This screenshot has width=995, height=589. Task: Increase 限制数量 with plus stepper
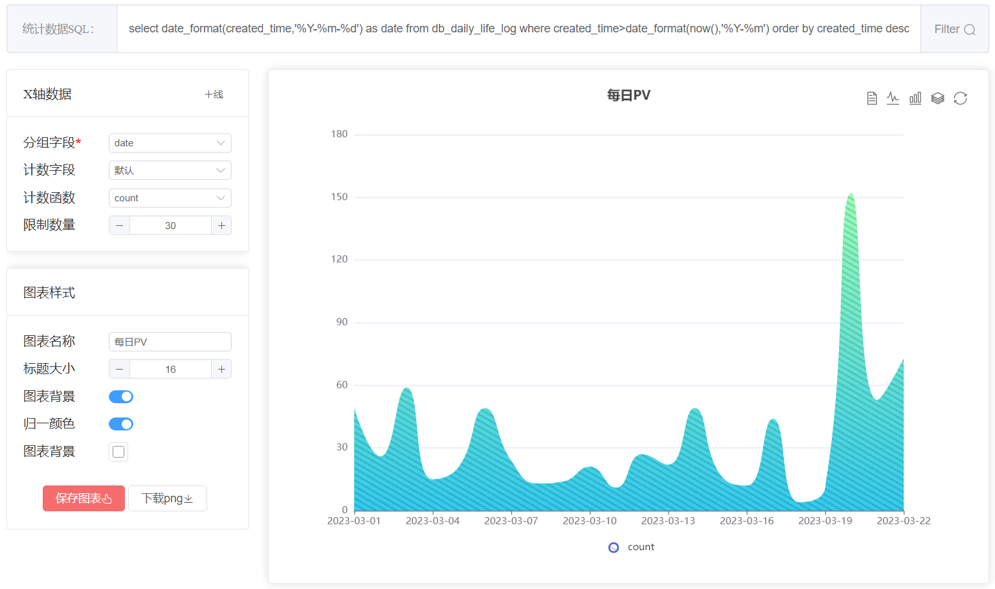pyautogui.click(x=221, y=225)
